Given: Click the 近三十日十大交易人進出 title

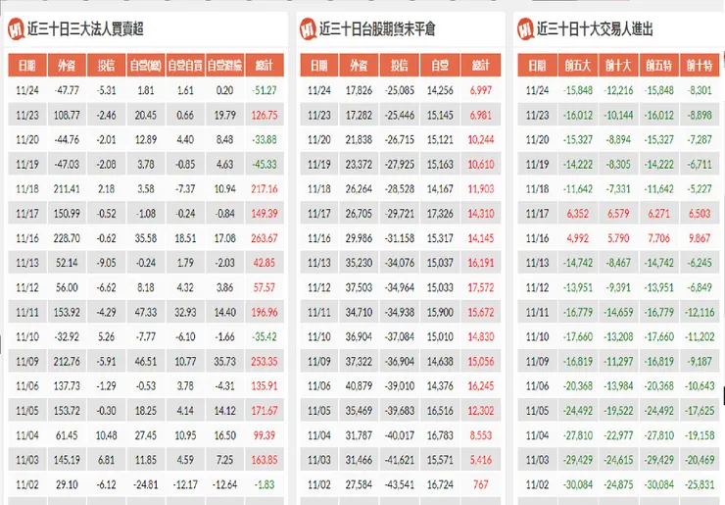Looking at the screenshot, I should (595, 29).
